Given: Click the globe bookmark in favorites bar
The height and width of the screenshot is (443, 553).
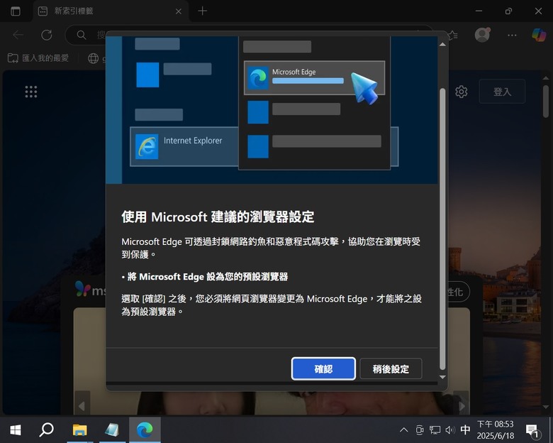Looking at the screenshot, I should (x=93, y=58).
